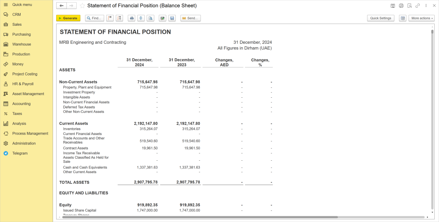The height and width of the screenshot is (222, 439).
Task: Click the Production factory icon
Action: [6, 54]
